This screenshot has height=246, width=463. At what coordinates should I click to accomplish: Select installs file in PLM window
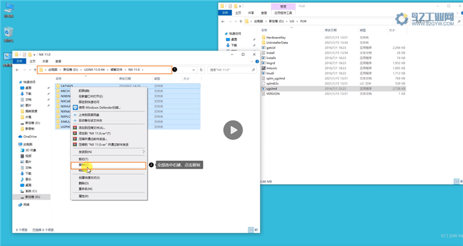(271, 58)
